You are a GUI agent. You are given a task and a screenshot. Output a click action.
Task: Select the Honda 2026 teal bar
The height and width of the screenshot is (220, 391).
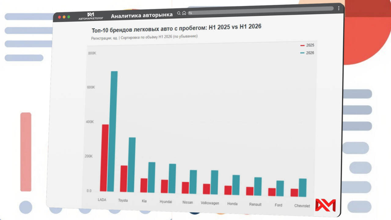236,185
